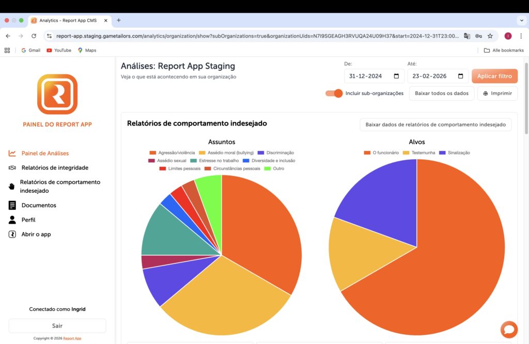Click the browser forward arrow
The width and height of the screenshot is (529, 344).
pyautogui.click(x=21, y=36)
